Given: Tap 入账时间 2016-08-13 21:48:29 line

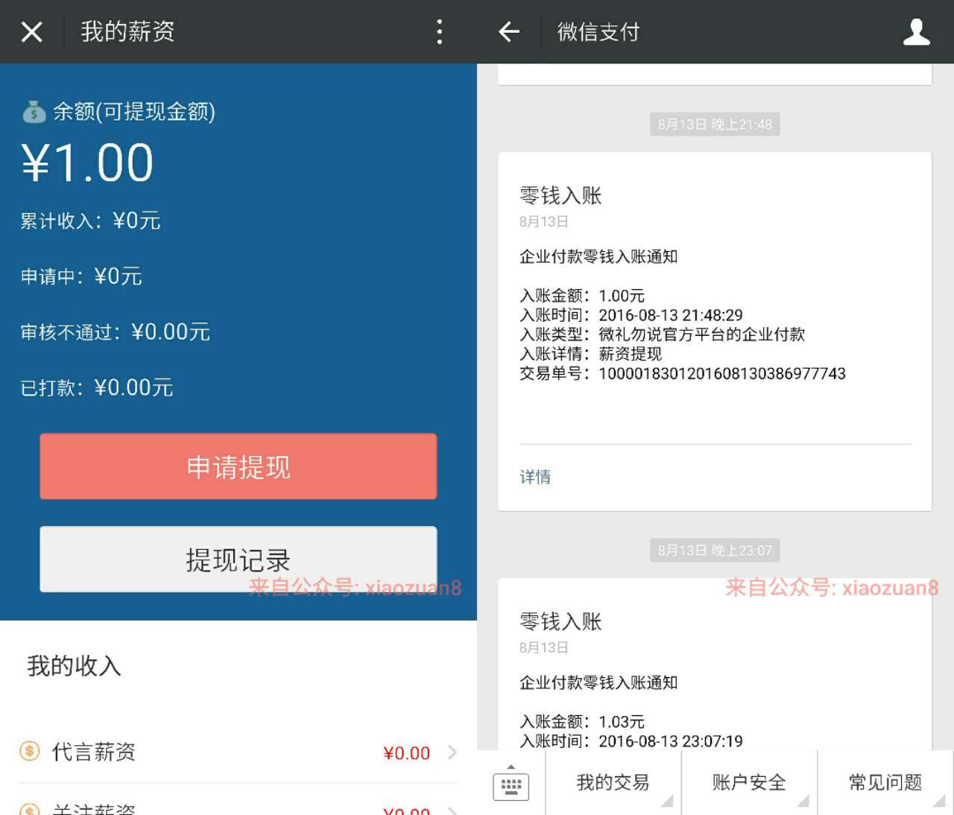Looking at the screenshot, I should pyautogui.click(x=631, y=315).
